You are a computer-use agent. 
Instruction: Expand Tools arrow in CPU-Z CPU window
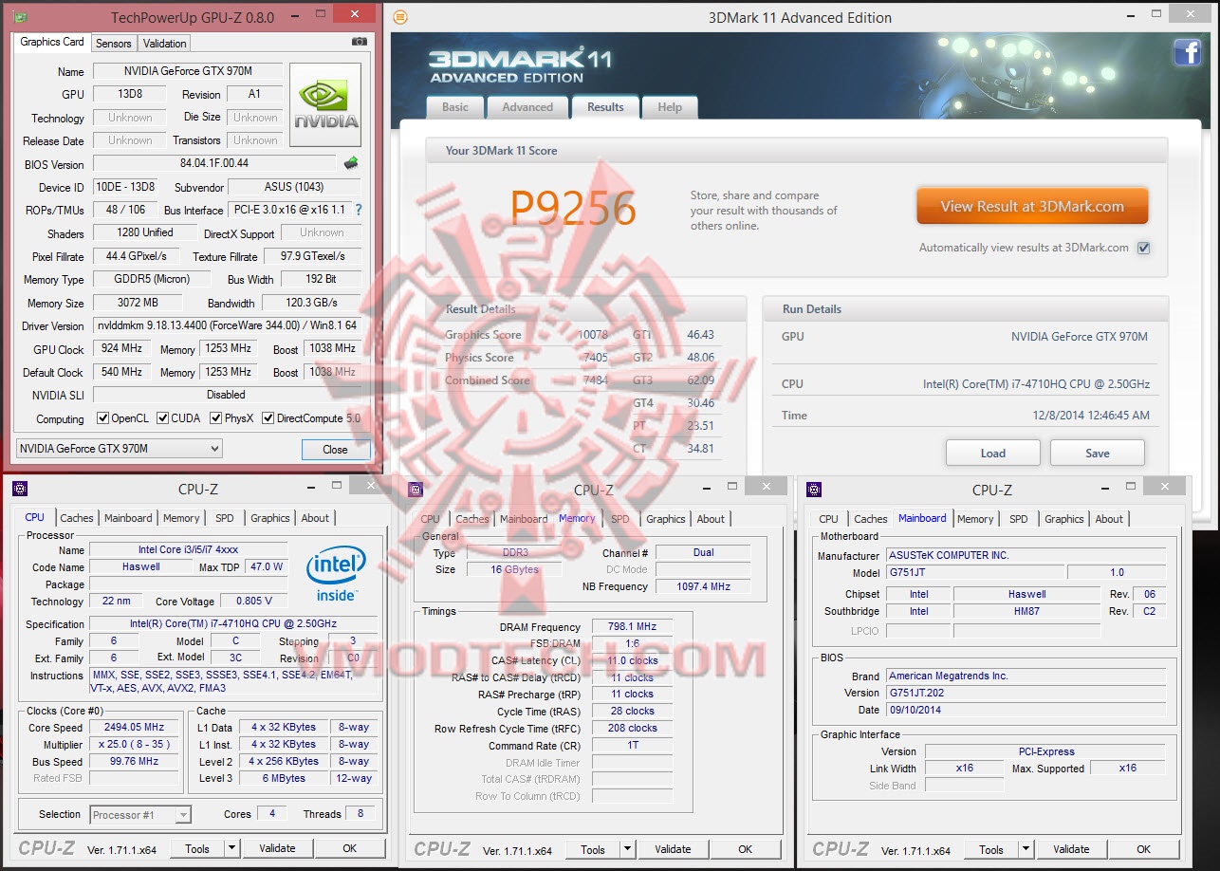(231, 848)
